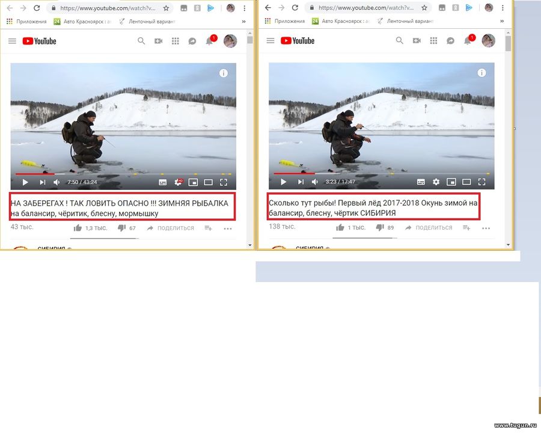
Task: Open the YouTube guide menu in right window
Action: tap(270, 41)
